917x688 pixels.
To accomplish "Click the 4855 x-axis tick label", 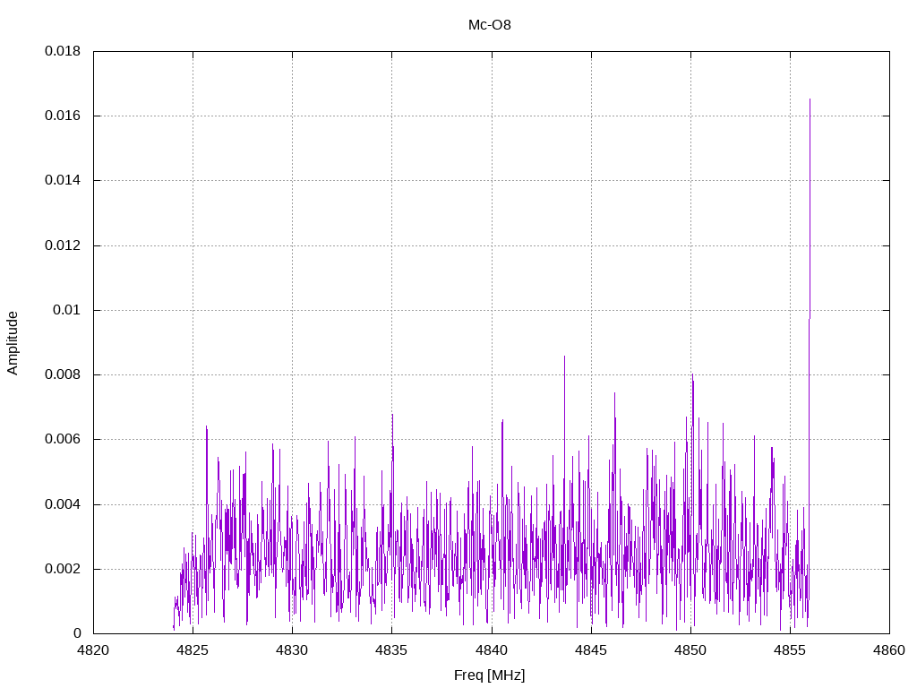I will 790,650.
